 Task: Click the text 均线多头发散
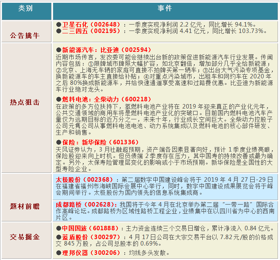click(x=147, y=253)
